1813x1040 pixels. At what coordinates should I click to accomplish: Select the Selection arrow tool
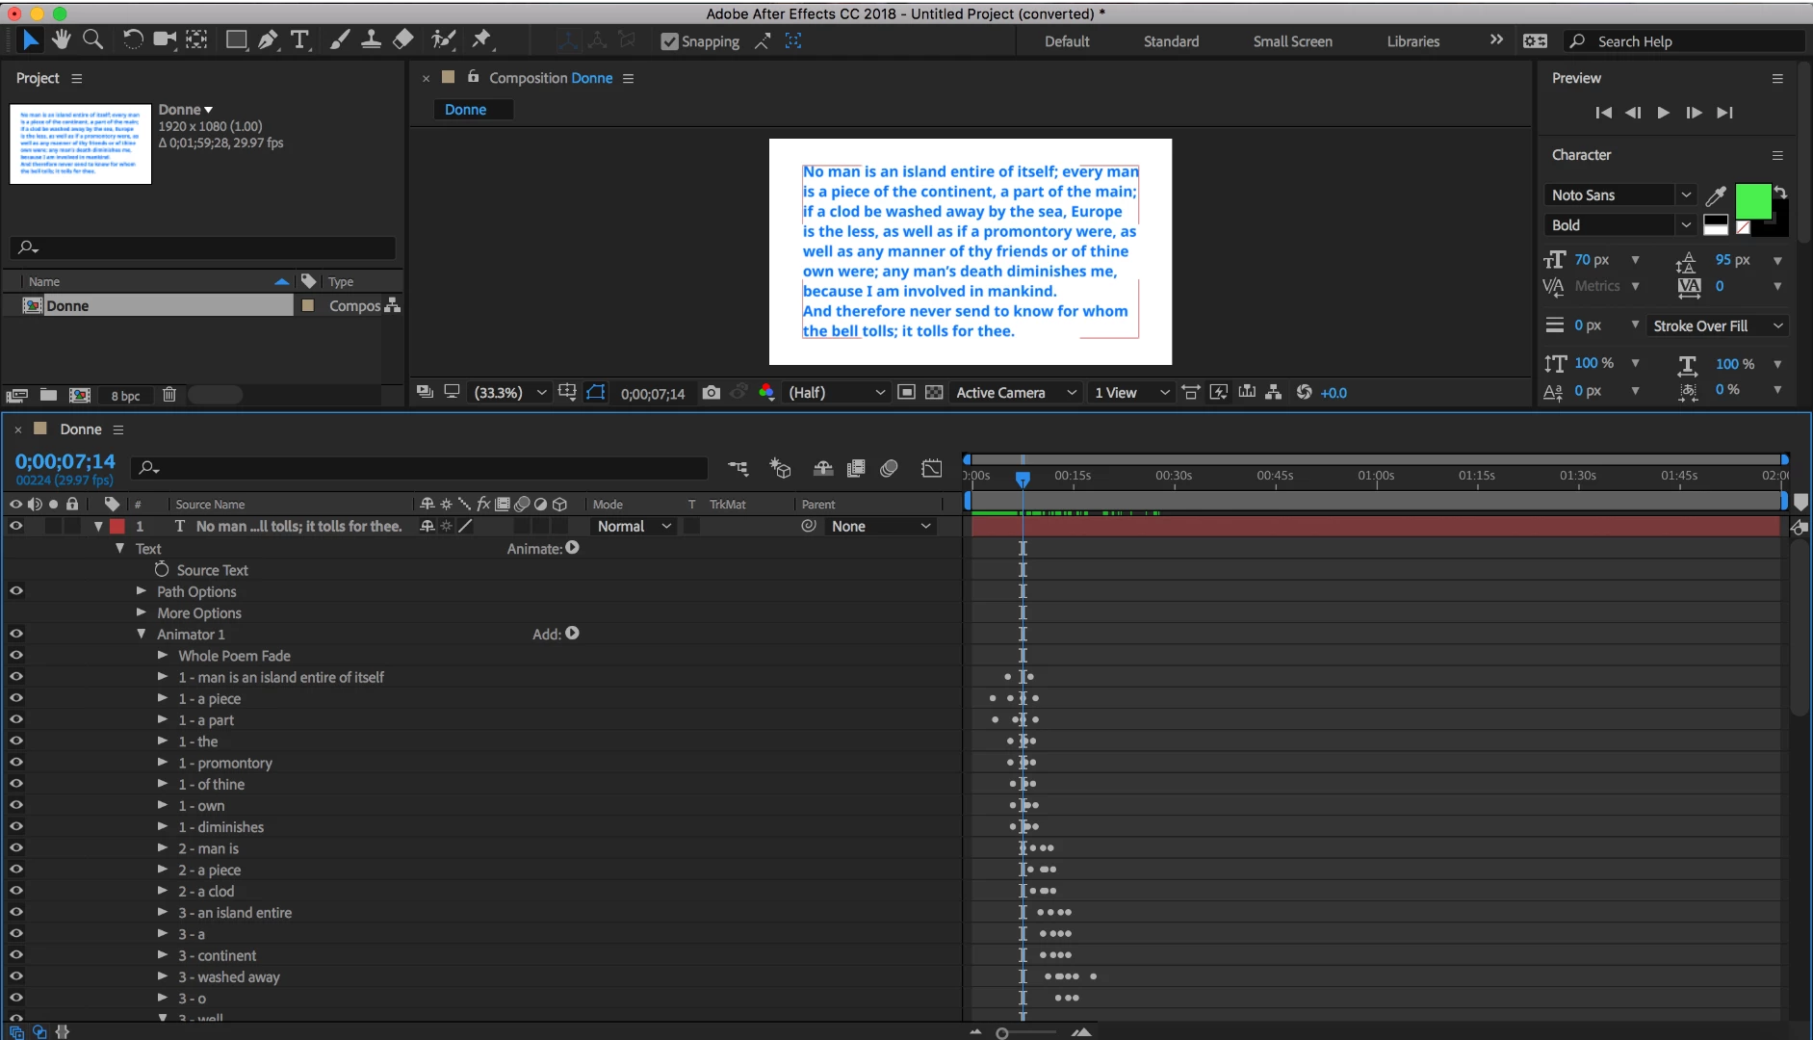(31, 39)
